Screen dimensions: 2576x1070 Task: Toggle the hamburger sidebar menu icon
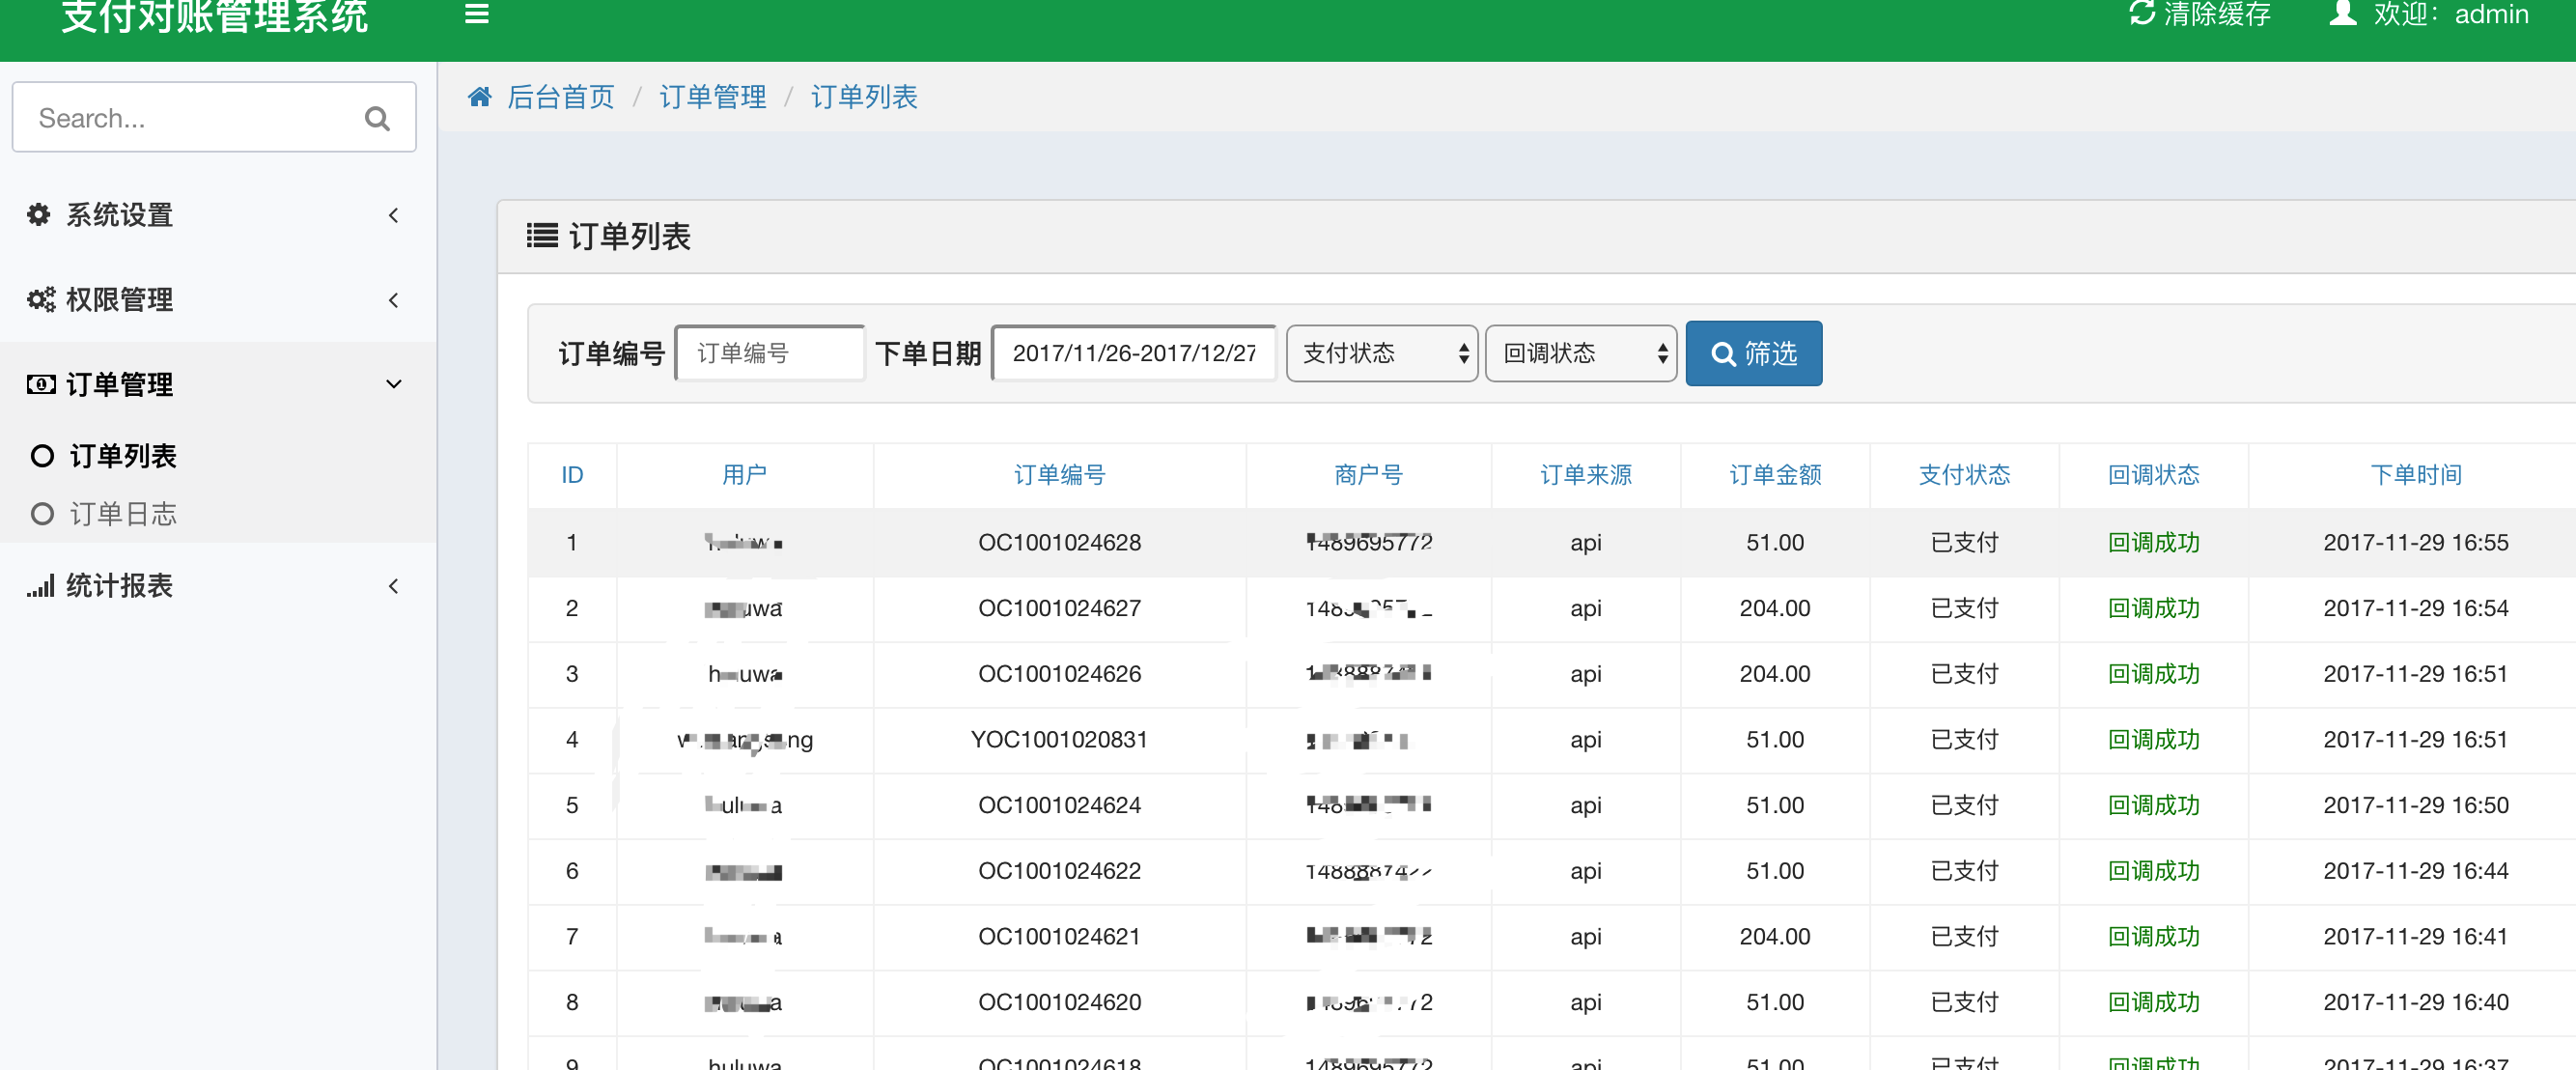pos(477,14)
